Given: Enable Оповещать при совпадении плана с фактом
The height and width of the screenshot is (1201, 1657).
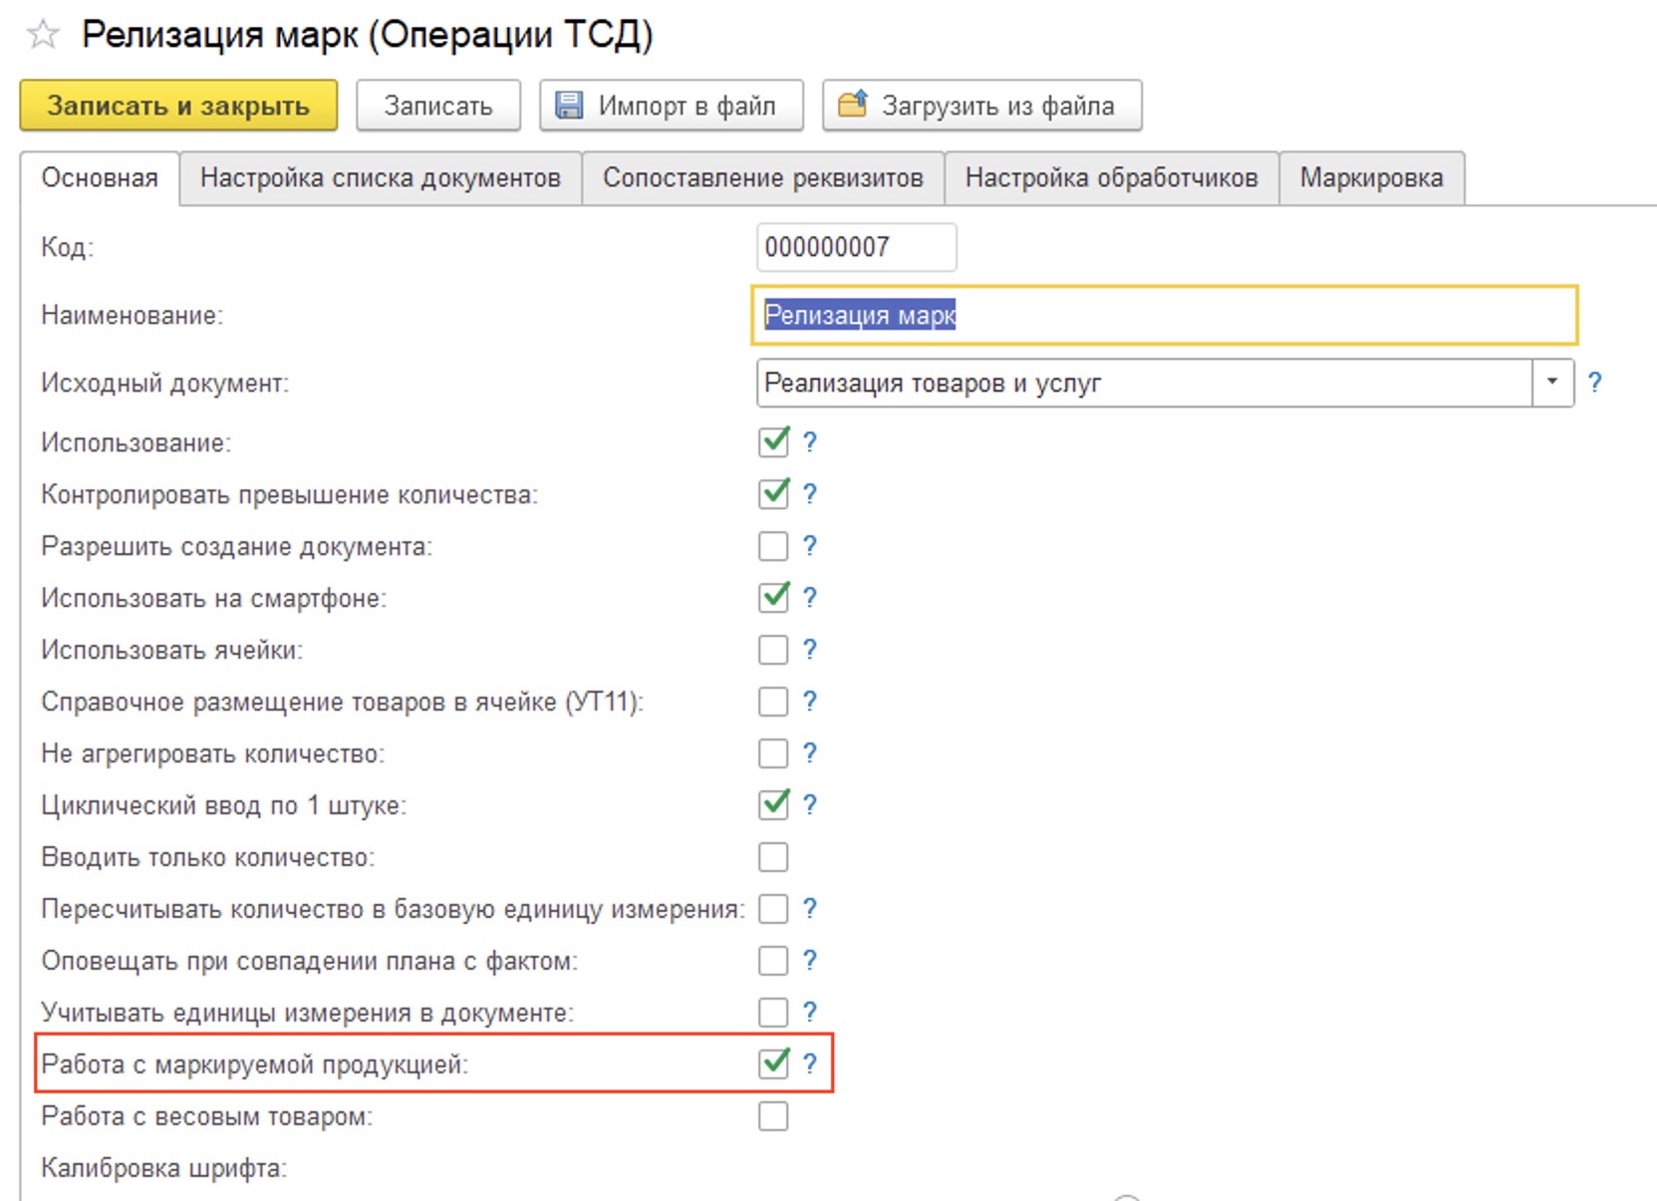Looking at the screenshot, I should coord(773,961).
